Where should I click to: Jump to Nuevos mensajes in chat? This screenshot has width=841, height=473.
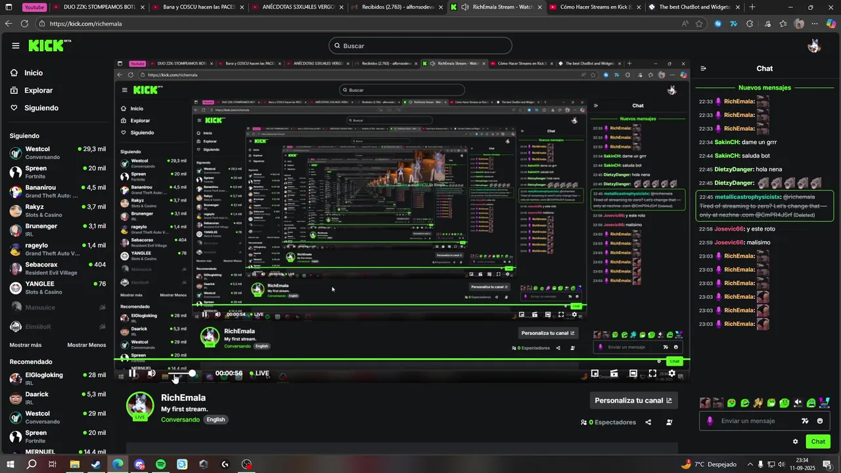tap(765, 87)
